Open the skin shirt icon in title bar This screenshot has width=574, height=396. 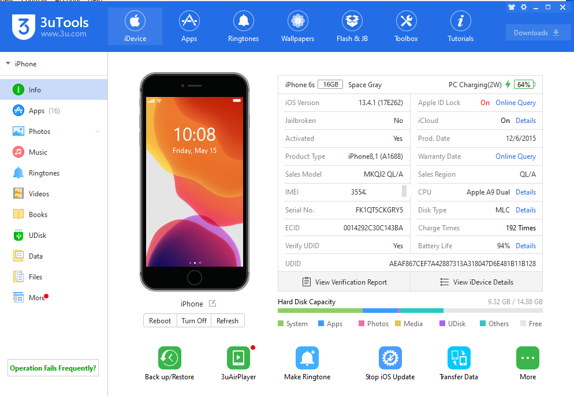pyautogui.click(x=512, y=7)
